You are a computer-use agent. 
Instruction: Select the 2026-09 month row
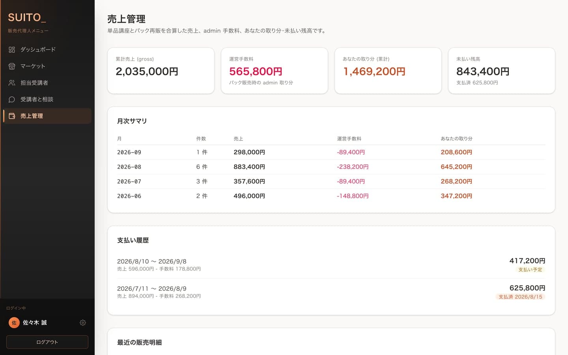tap(331, 152)
